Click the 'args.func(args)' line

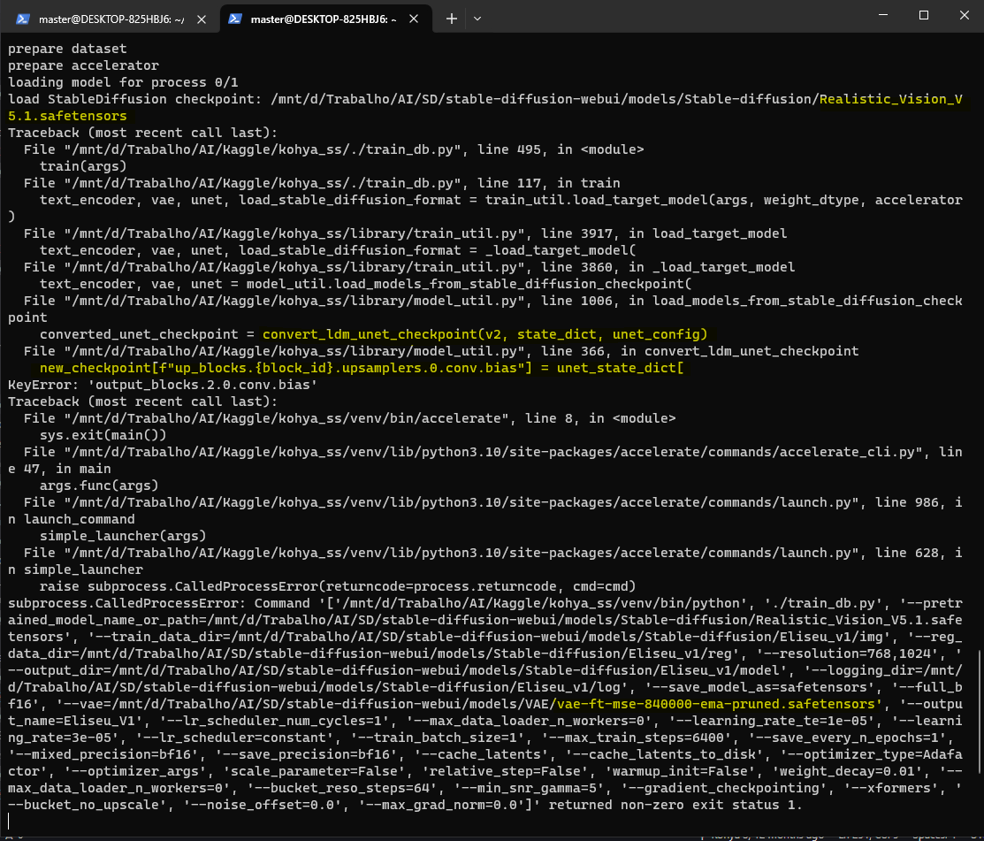pos(99,485)
